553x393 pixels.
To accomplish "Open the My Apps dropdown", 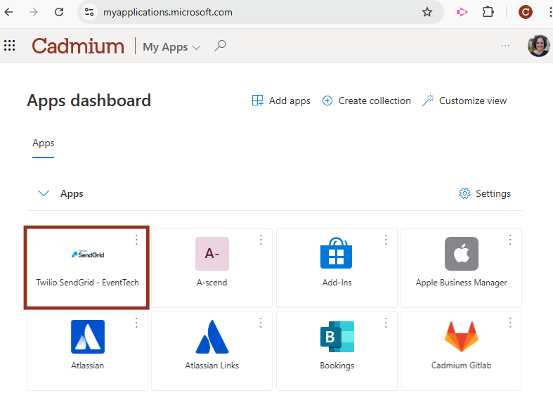I will 171,47.
